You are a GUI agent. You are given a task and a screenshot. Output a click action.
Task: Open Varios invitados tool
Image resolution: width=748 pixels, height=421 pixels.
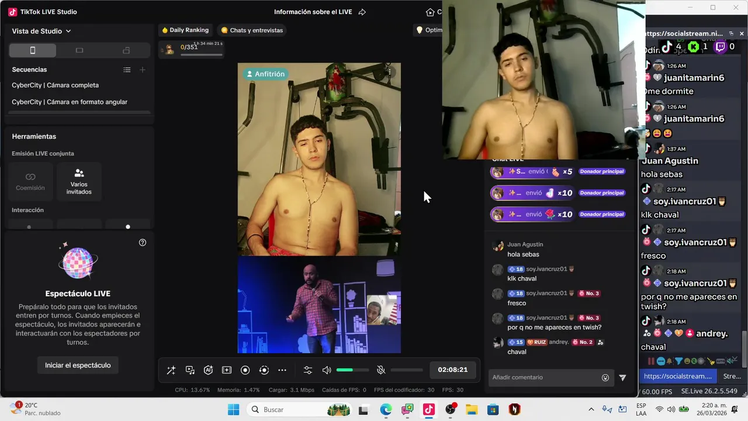click(x=79, y=181)
